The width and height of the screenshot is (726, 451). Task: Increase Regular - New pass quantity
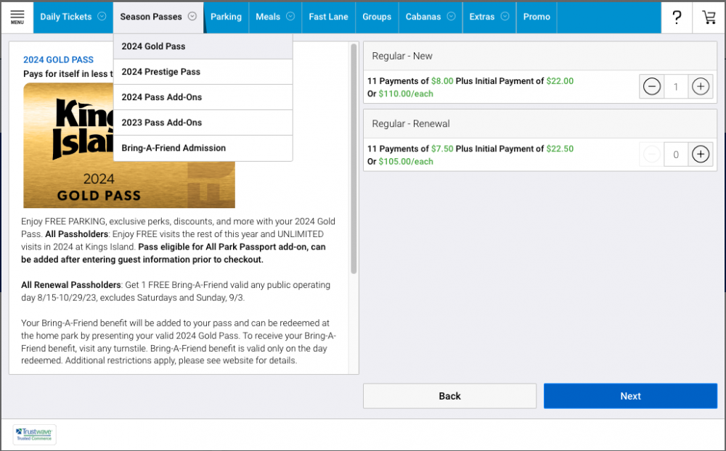(700, 87)
